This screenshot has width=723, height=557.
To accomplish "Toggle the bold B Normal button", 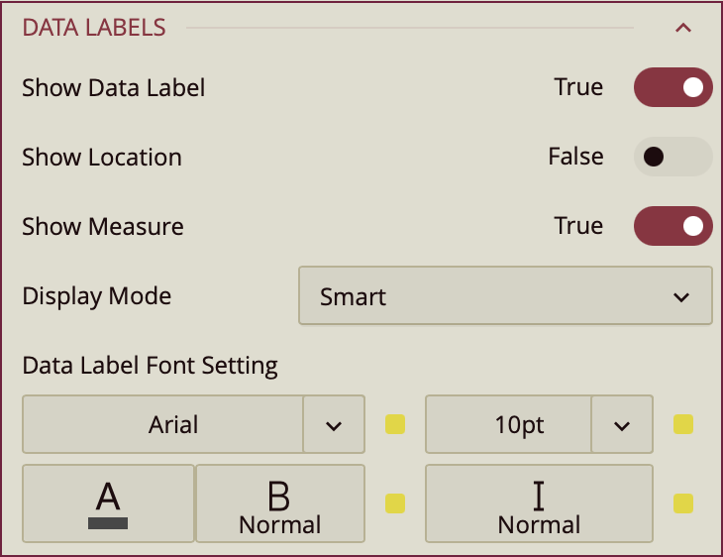I will (280, 503).
